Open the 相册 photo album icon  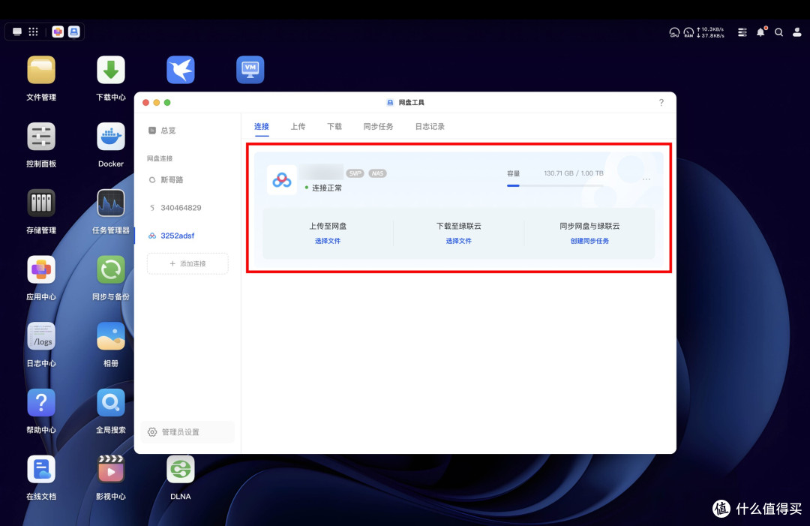(110, 336)
